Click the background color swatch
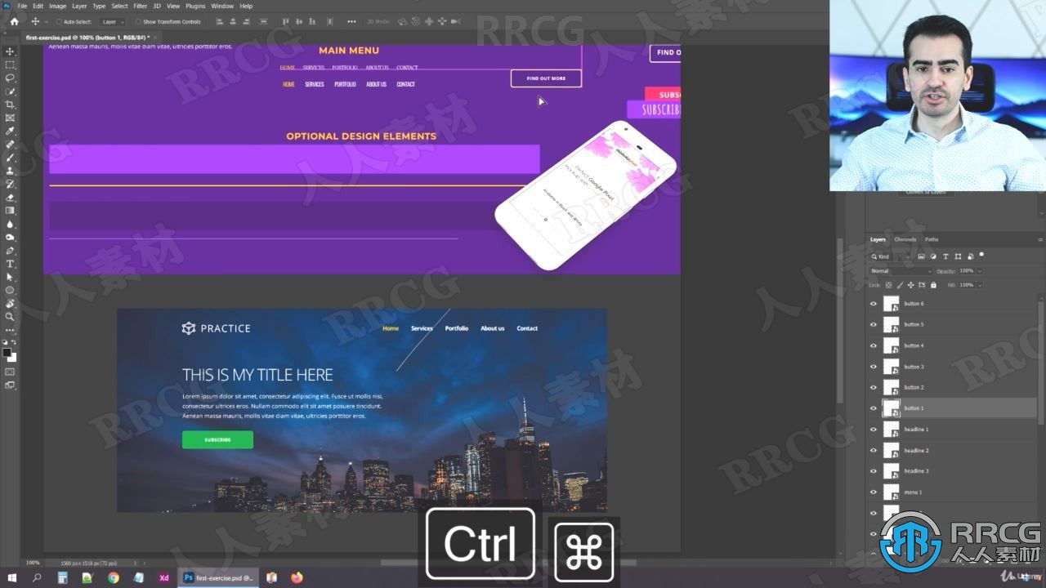 [x=13, y=358]
